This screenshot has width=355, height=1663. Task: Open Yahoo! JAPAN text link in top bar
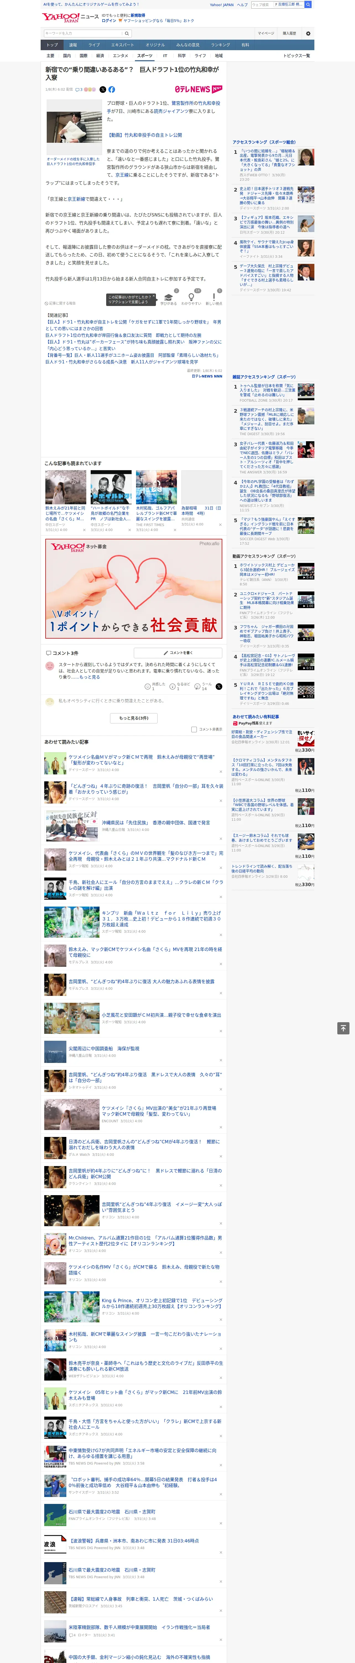coord(222,4)
